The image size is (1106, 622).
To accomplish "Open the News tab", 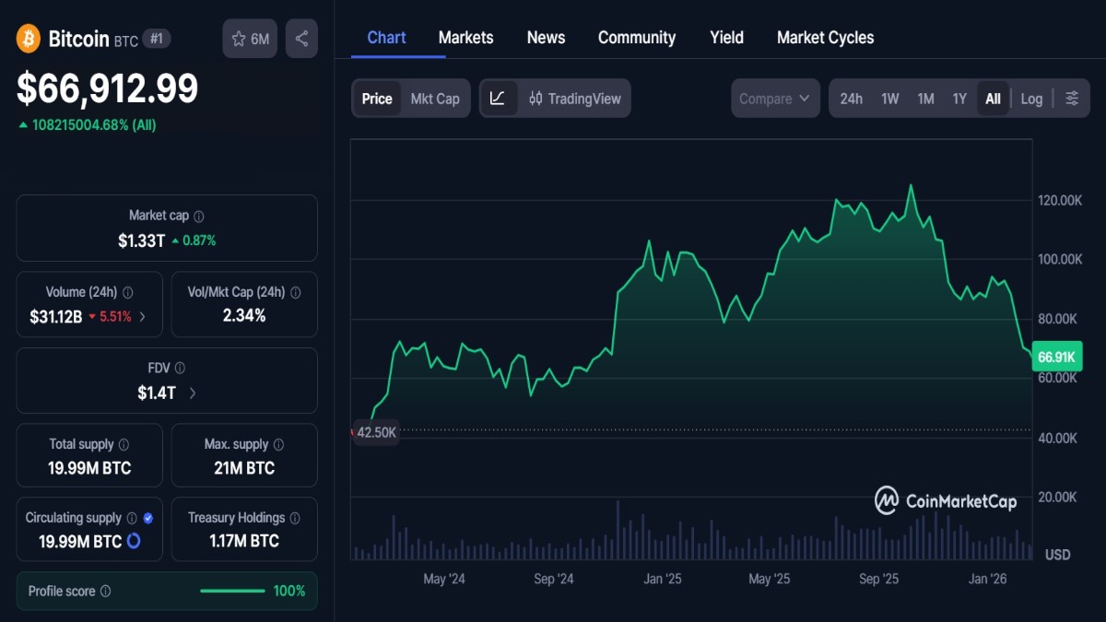I will (x=546, y=37).
